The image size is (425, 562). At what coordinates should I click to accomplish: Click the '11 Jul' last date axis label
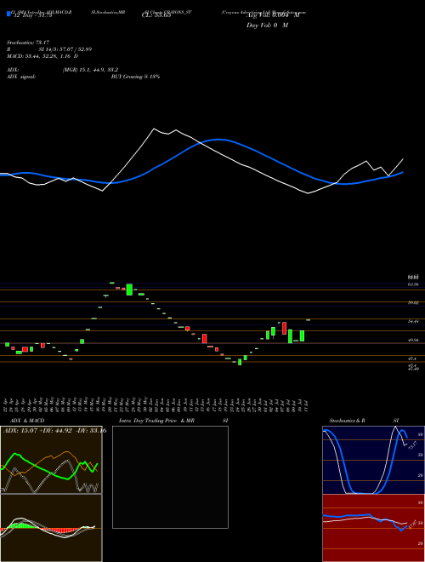[x=308, y=404]
